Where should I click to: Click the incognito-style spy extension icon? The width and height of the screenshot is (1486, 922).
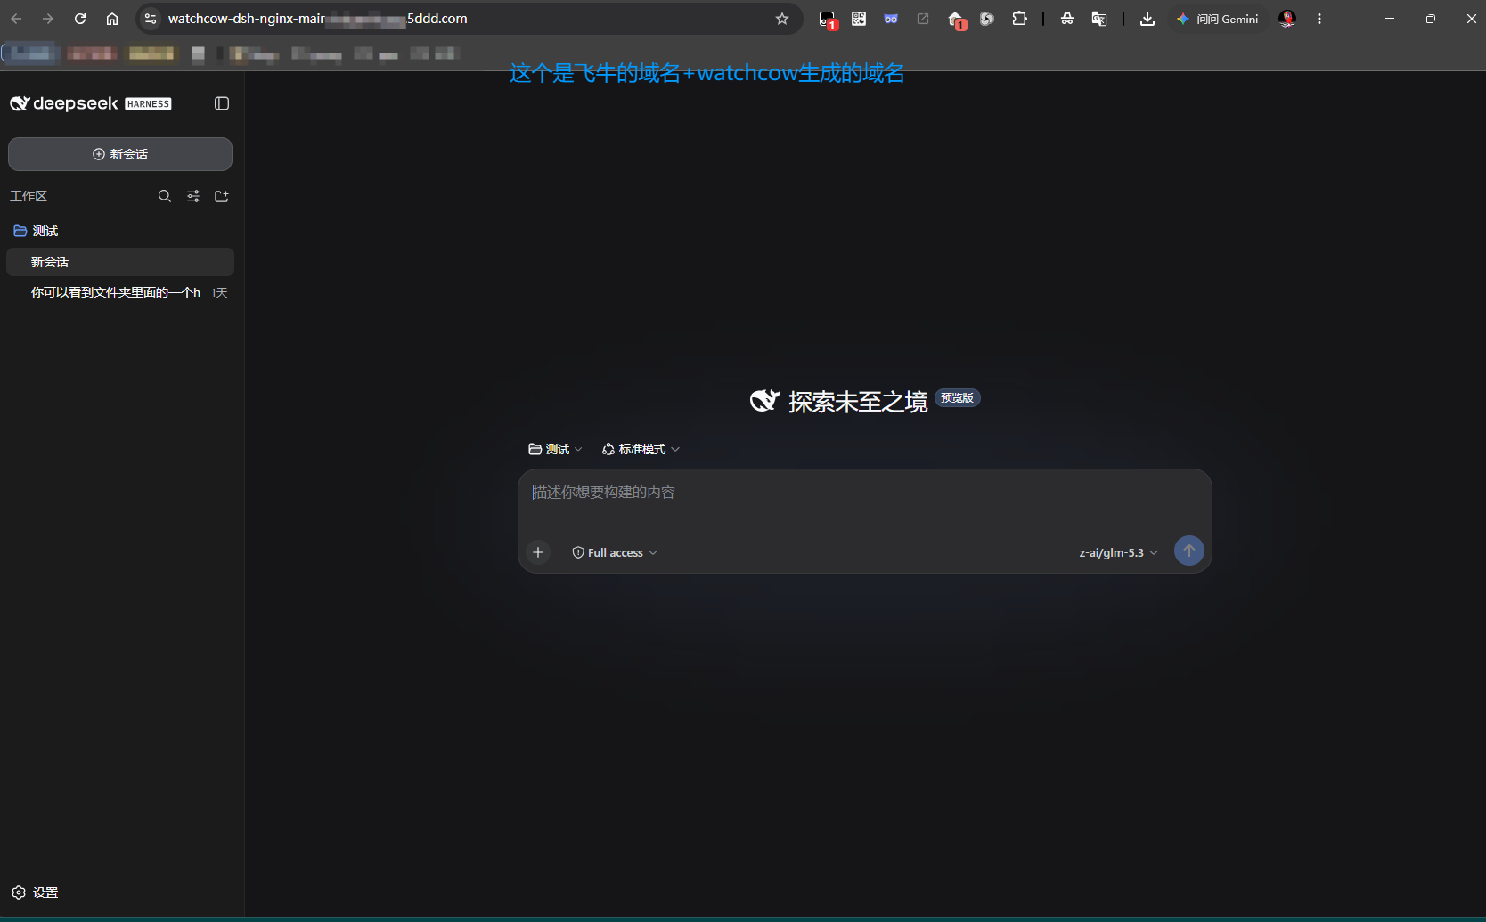[1067, 19]
